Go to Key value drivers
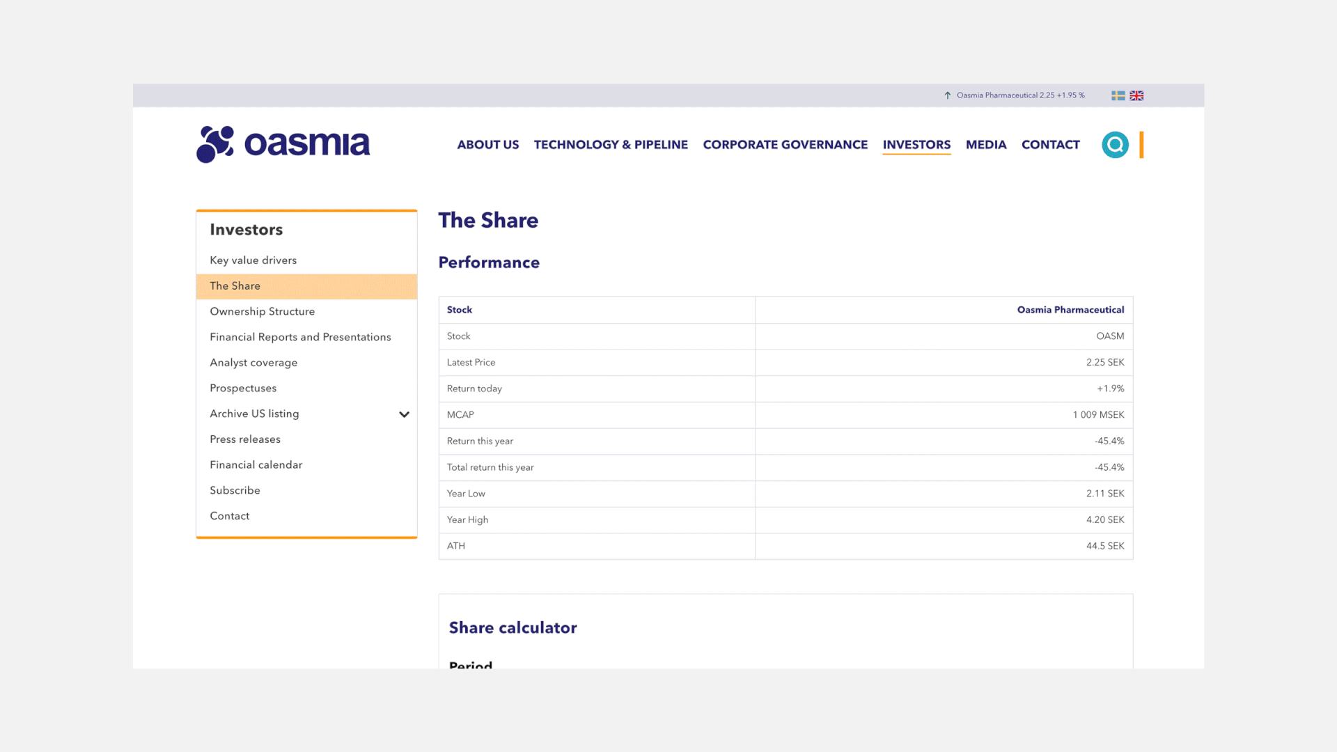 253,260
